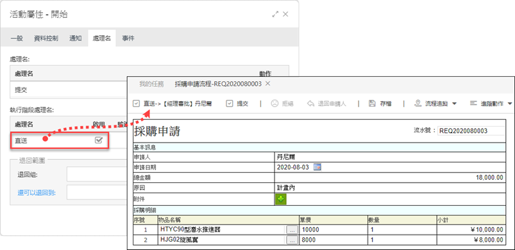Switch to the 資料控制 tab
The width and height of the screenshot is (515, 250).
pos(46,38)
